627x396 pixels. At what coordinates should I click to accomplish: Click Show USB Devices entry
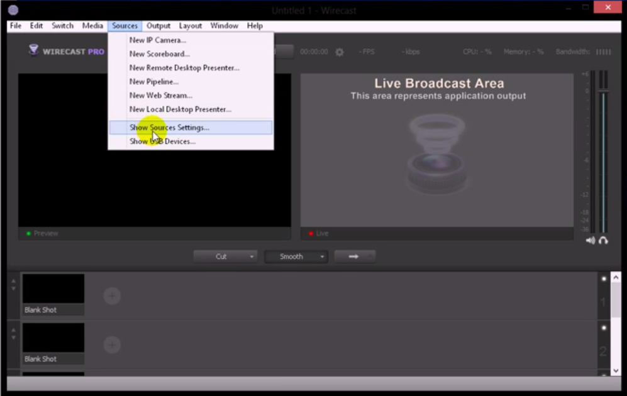pyautogui.click(x=191, y=141)
